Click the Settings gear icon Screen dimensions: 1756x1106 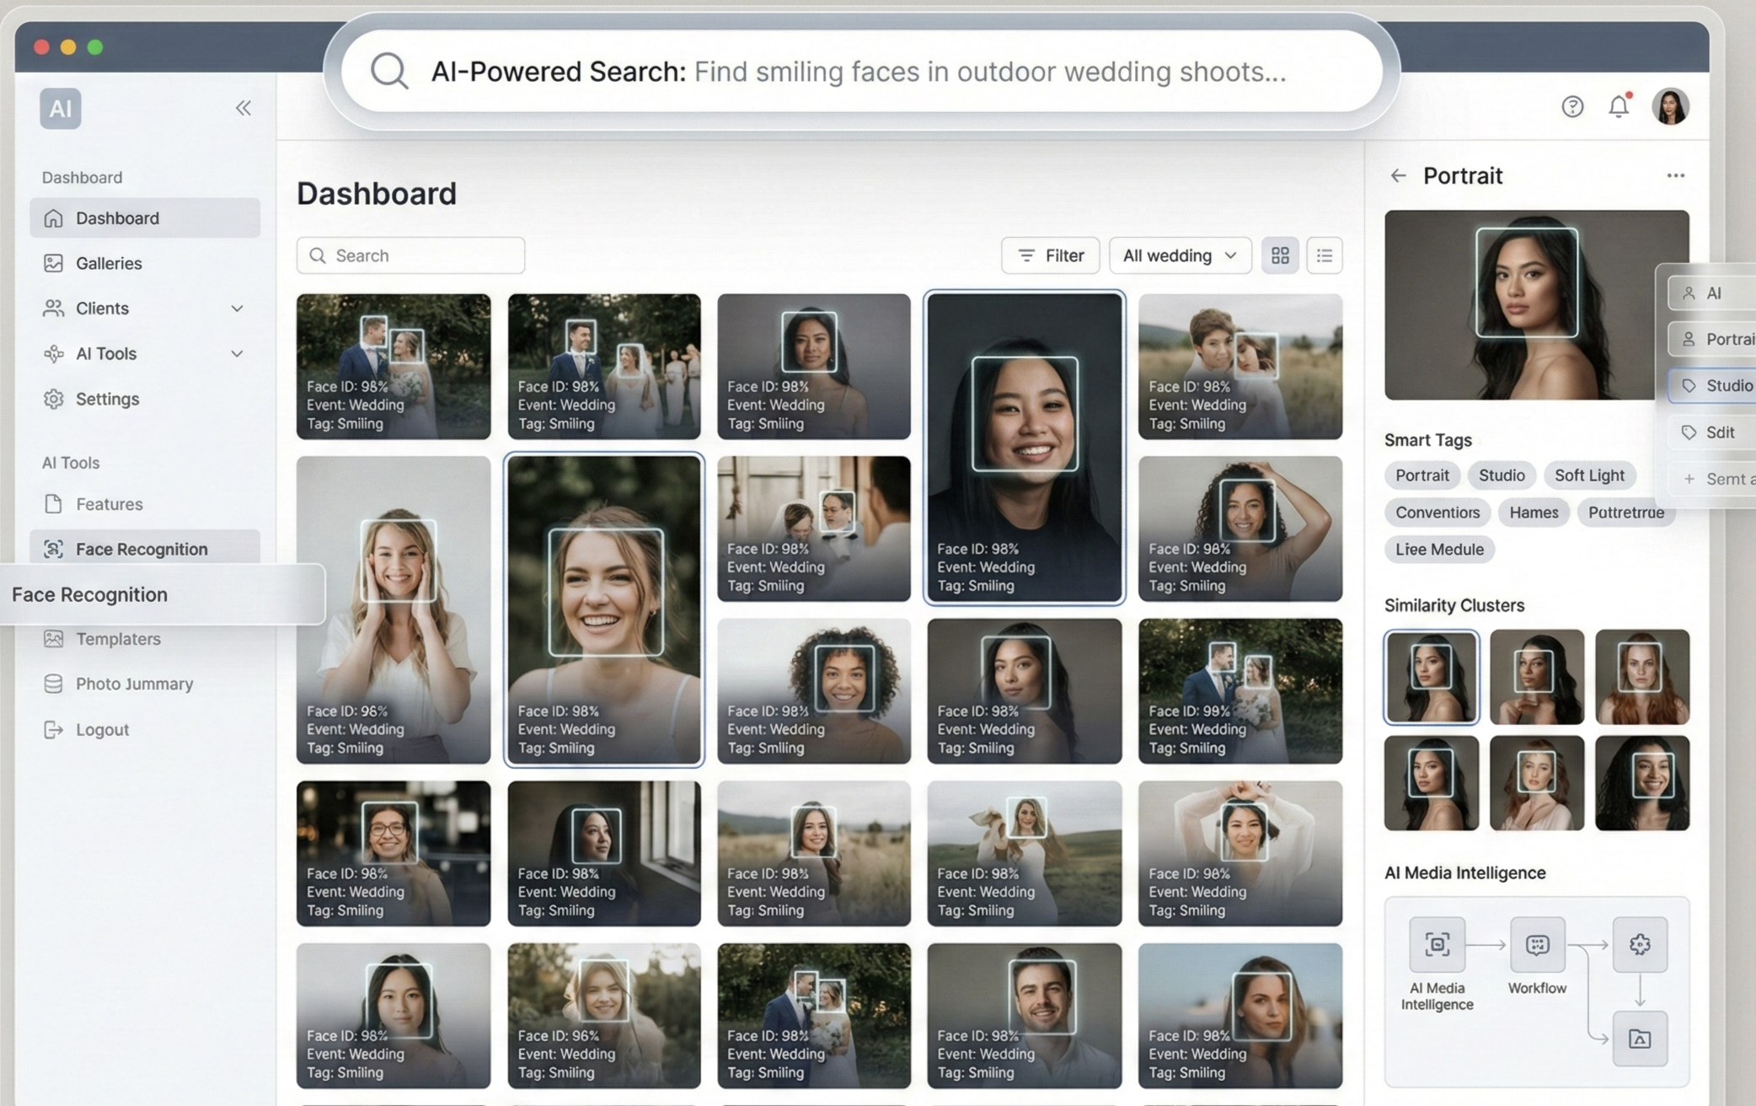(x=53, y=399)
